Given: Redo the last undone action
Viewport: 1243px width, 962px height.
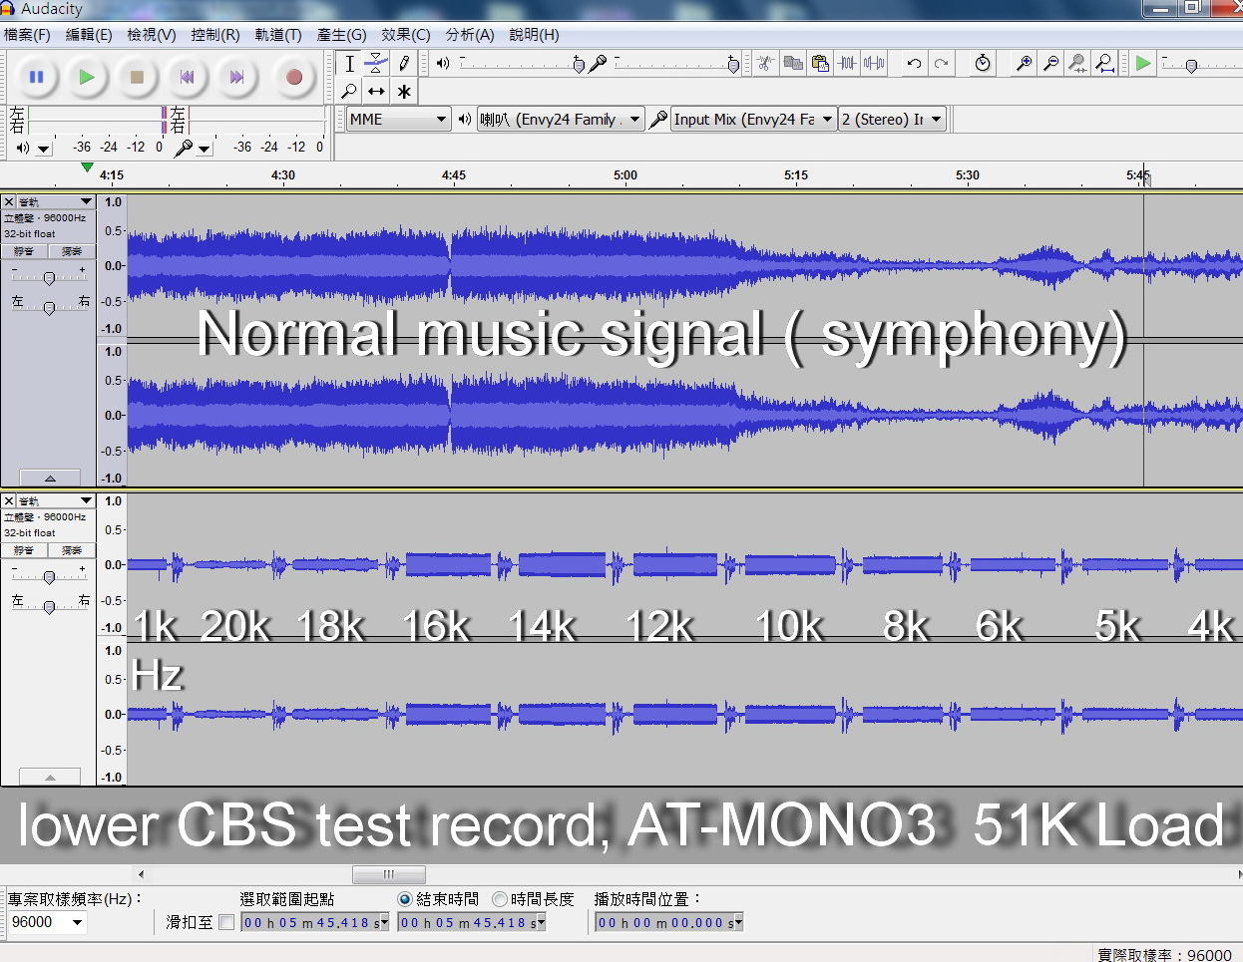Looking at the screenshot, I should coord(941,64).
